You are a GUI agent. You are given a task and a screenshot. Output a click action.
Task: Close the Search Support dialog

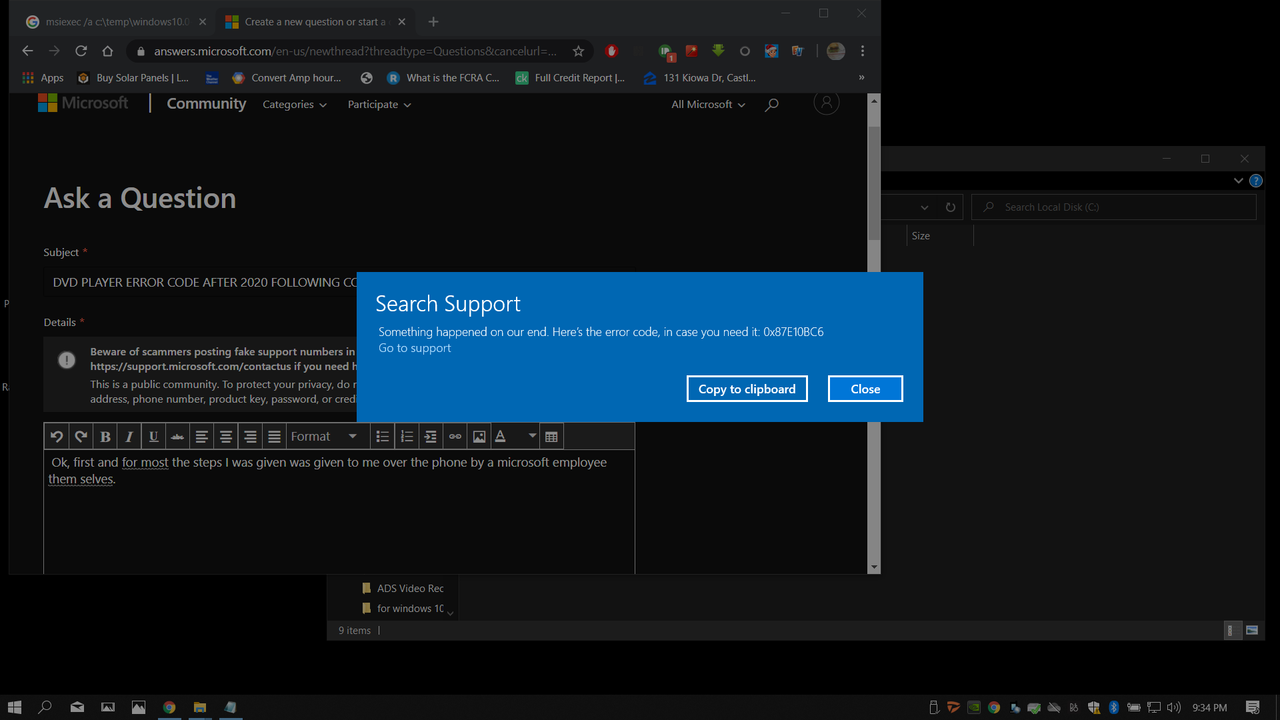click(865, 389)
